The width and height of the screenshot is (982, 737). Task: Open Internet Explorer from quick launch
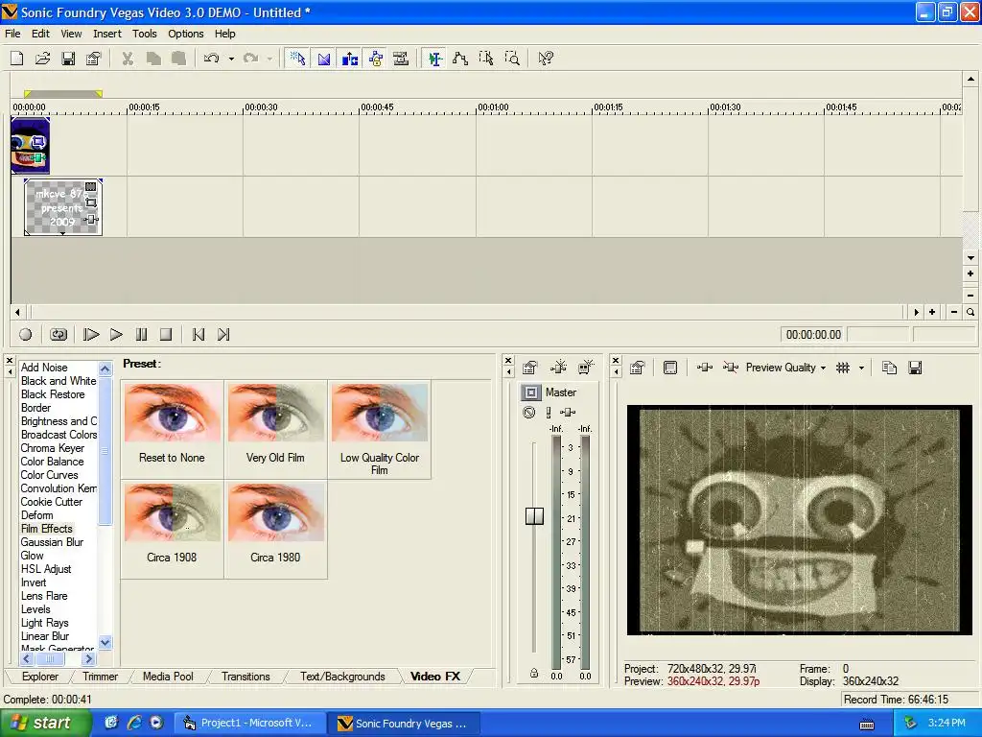[x=134, y=723]
